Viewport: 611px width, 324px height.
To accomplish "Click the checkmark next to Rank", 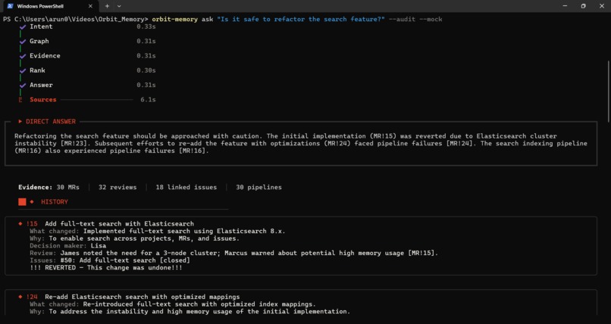I will (x=23, y=71).
